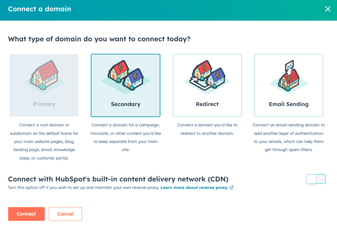The height and width of the screenshot is (229, 337).
Task: Click the external link icon after reverse proxy
Action: [x=231, y=187]
